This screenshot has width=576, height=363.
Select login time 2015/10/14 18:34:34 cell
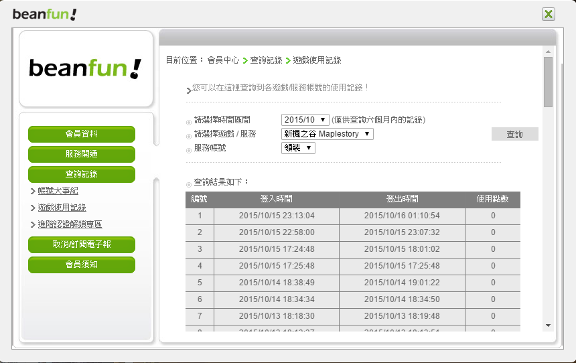click(x=277, y=299)
